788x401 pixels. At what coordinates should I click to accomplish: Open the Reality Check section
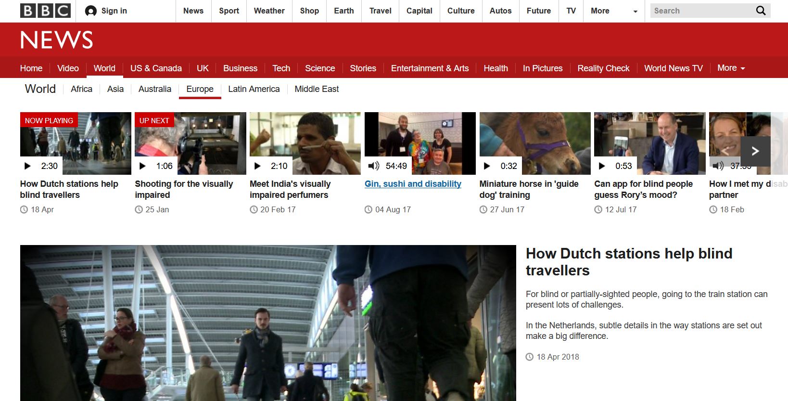[x=603, y=68]
